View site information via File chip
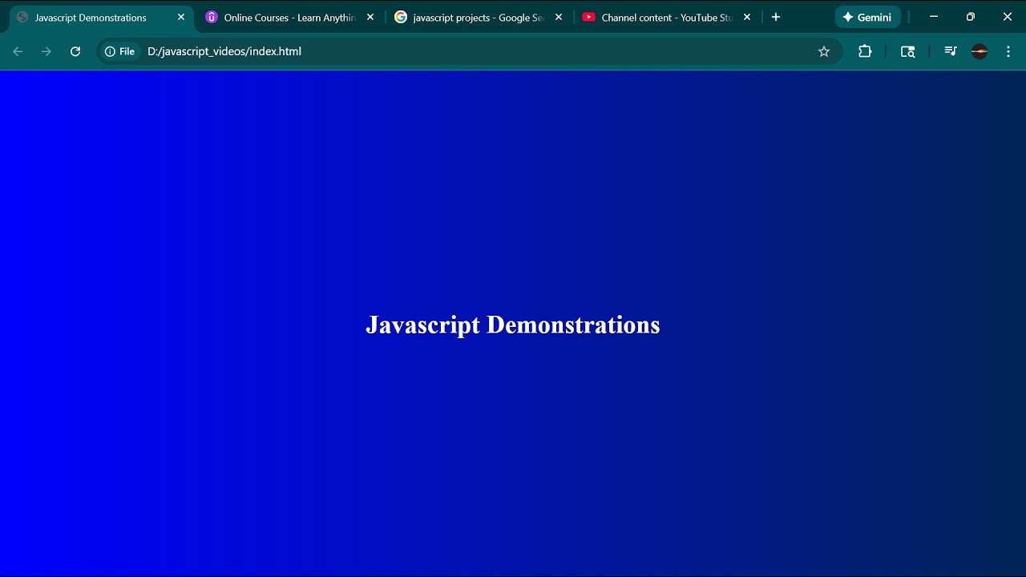Viewport: 1026px width, 577px height. pyautogui.click(x=119, y=51)
